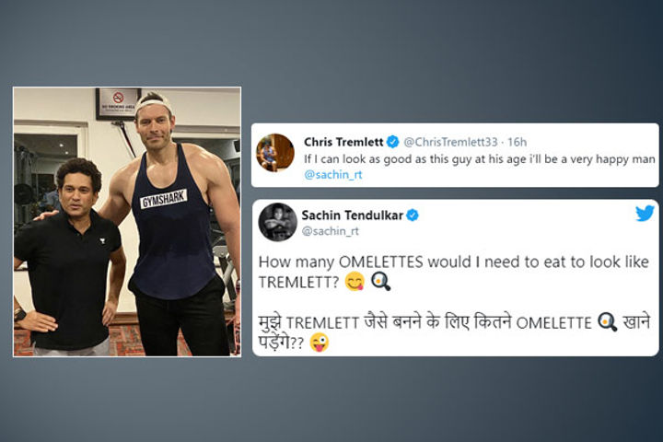Click the Hindi omelette tweet text
This screenshot has width=663, height=442.
click(454, 332)
